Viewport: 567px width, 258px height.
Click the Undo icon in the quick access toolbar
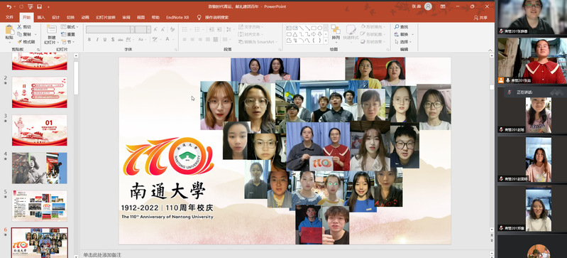click(x=9, y=6)
